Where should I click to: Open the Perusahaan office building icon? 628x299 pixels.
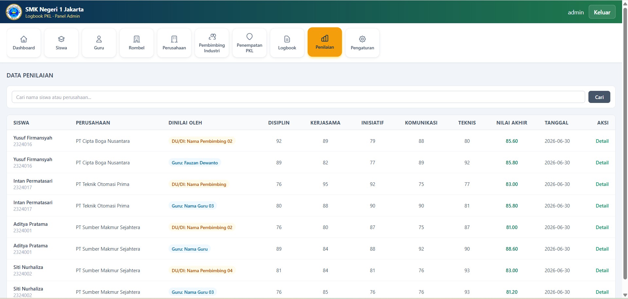[174, 39]
